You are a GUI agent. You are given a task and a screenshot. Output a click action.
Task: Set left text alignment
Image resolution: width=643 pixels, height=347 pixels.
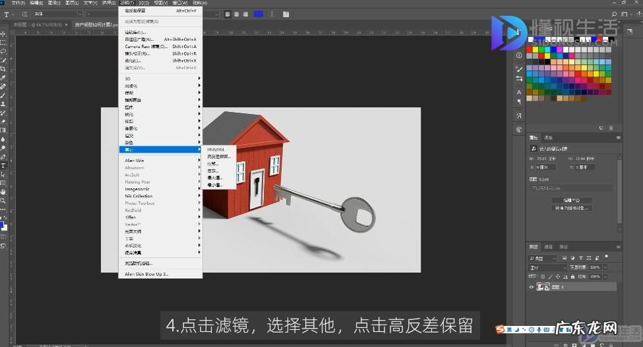(x=228, y=14)
